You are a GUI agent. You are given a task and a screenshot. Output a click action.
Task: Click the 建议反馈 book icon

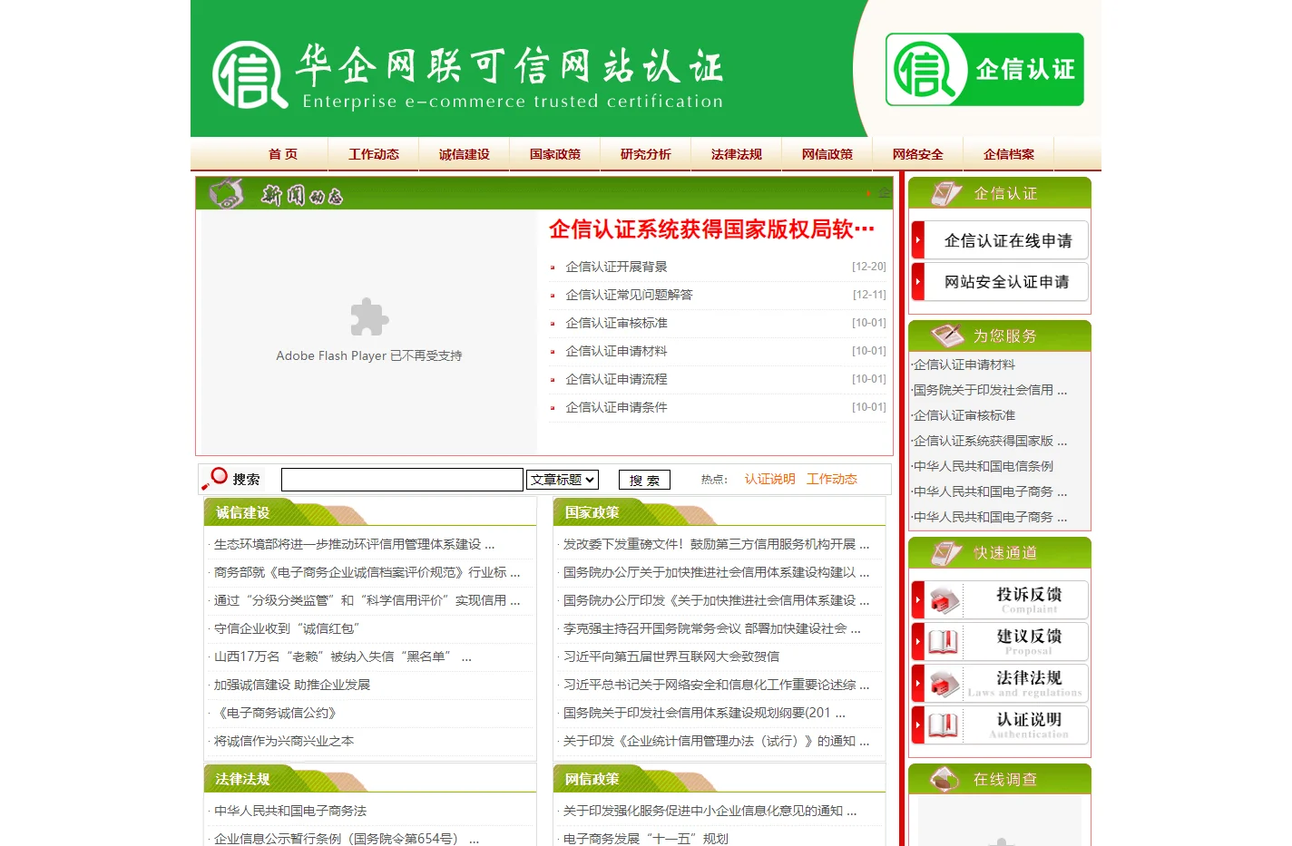tap(944, 642)
